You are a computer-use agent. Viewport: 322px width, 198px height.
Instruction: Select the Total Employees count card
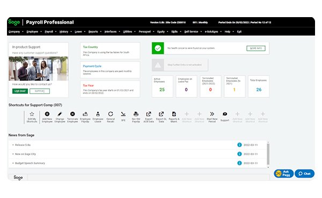click(259, 86)
